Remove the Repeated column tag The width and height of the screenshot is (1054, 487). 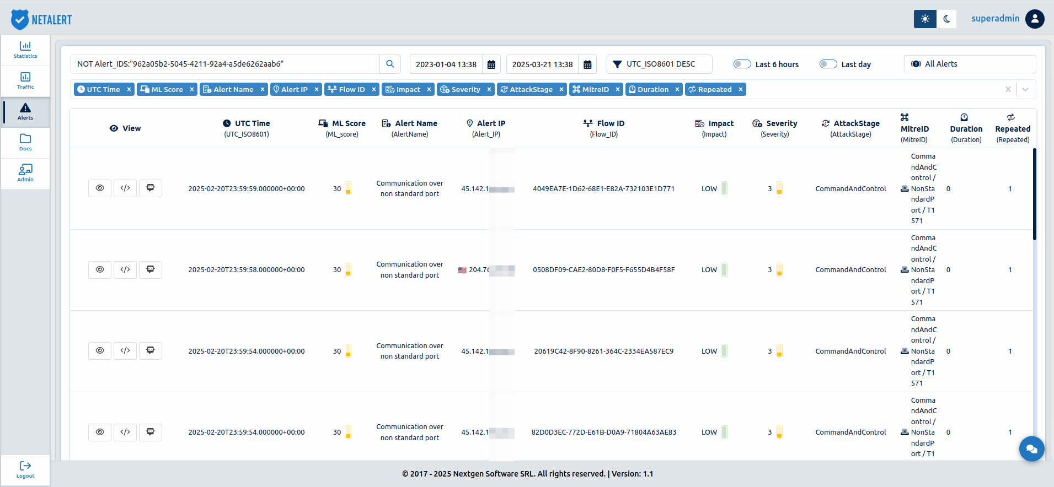tap(741, 89)
